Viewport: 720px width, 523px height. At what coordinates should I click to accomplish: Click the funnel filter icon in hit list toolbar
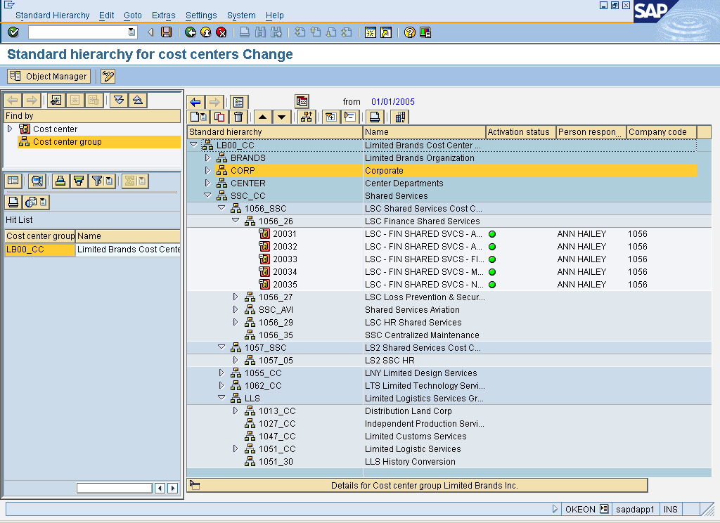point(97,181)
